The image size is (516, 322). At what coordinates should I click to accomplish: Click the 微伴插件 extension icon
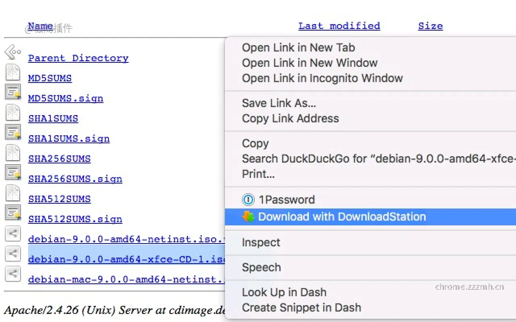tap(48, 28)
